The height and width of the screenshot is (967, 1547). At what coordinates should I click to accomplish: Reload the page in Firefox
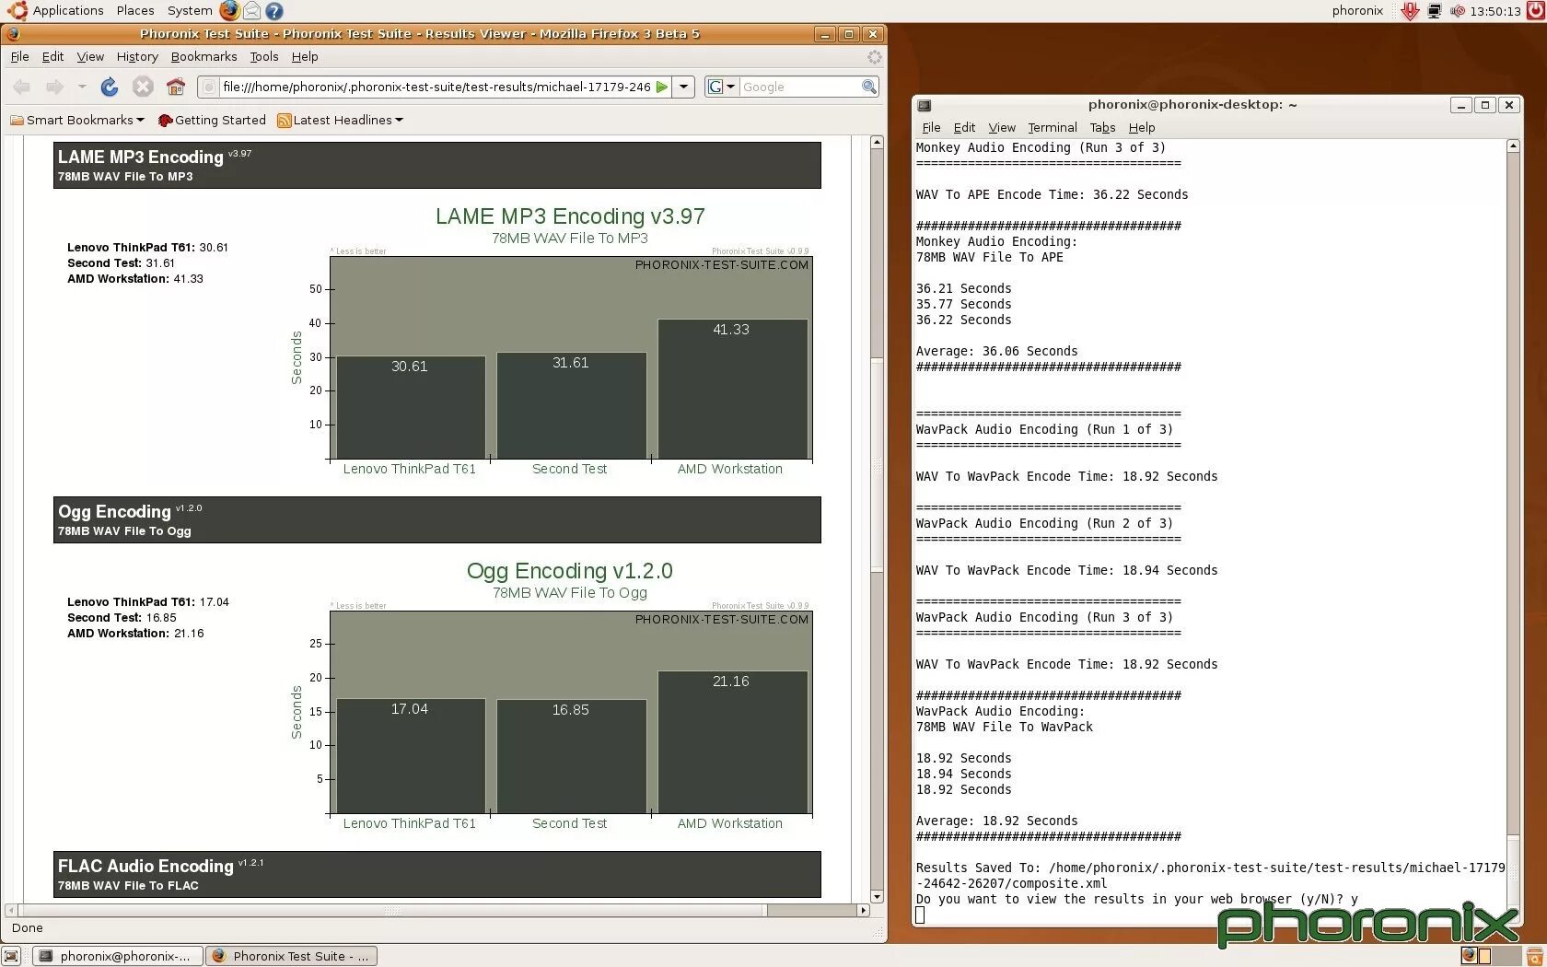click(x=110, y=87)
